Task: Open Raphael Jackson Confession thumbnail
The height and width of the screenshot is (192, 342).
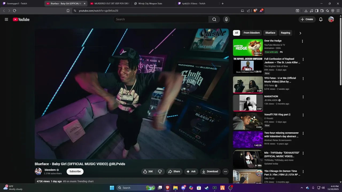Action: tap(248, 66)
